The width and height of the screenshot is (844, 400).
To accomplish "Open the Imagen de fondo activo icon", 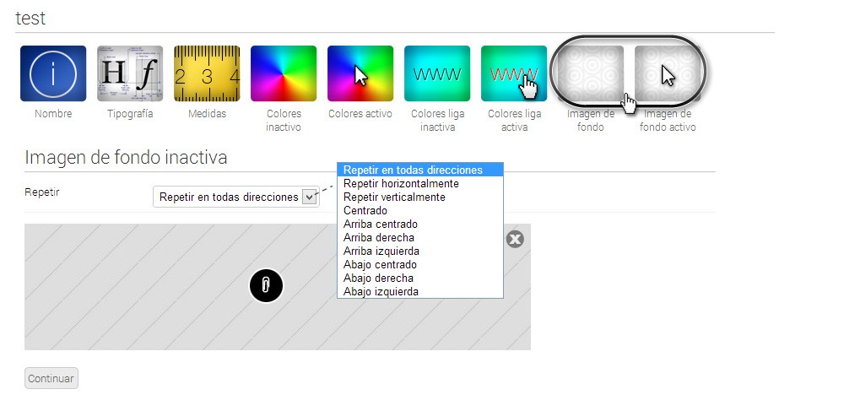I will tap(667, 73).
